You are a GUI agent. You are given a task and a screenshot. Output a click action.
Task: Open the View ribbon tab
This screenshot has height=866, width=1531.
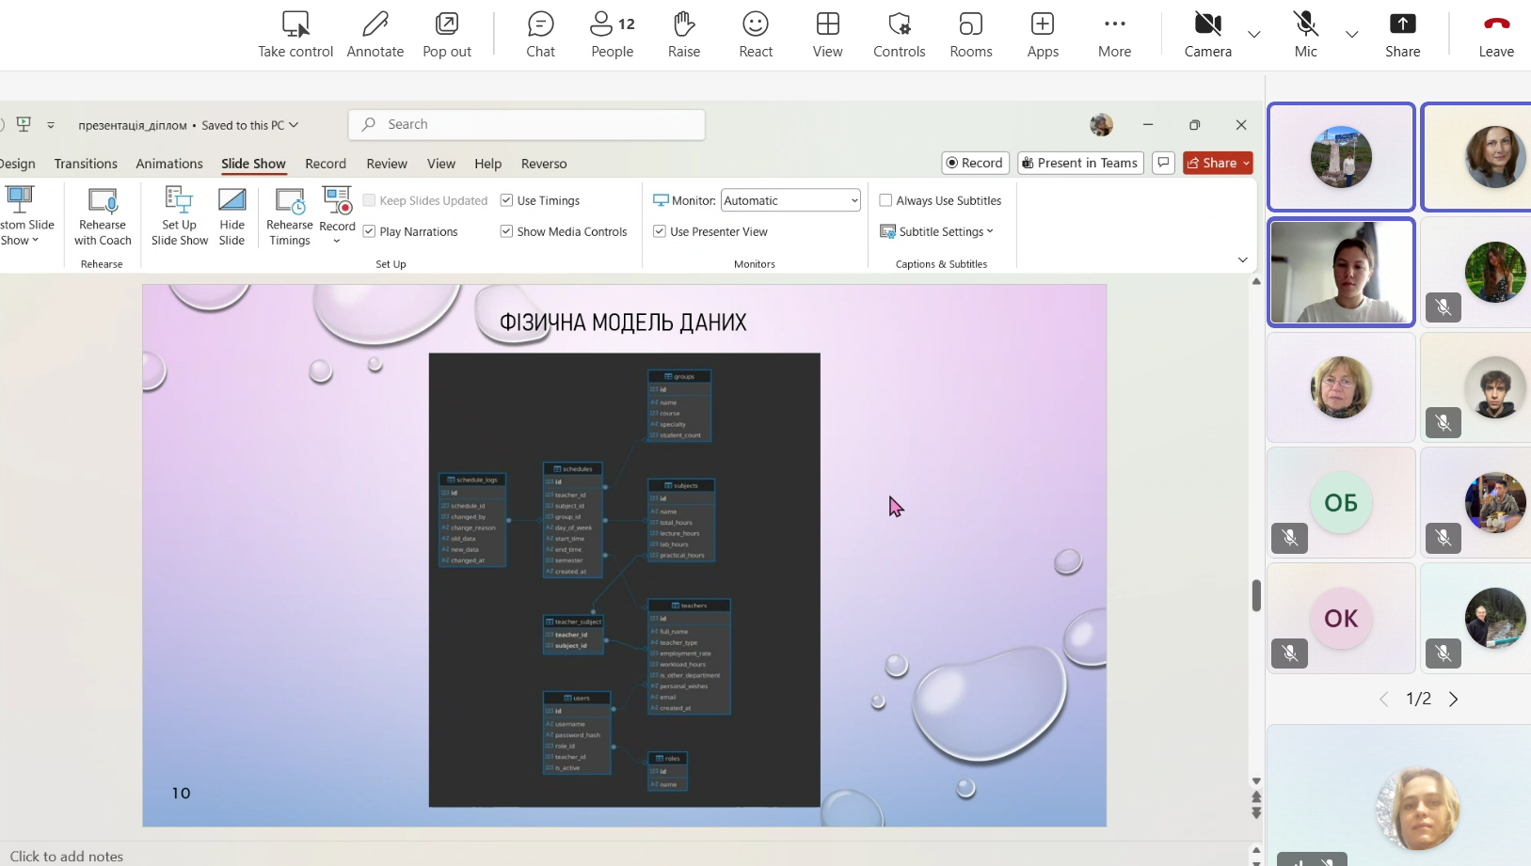click(x=441, y=164)
